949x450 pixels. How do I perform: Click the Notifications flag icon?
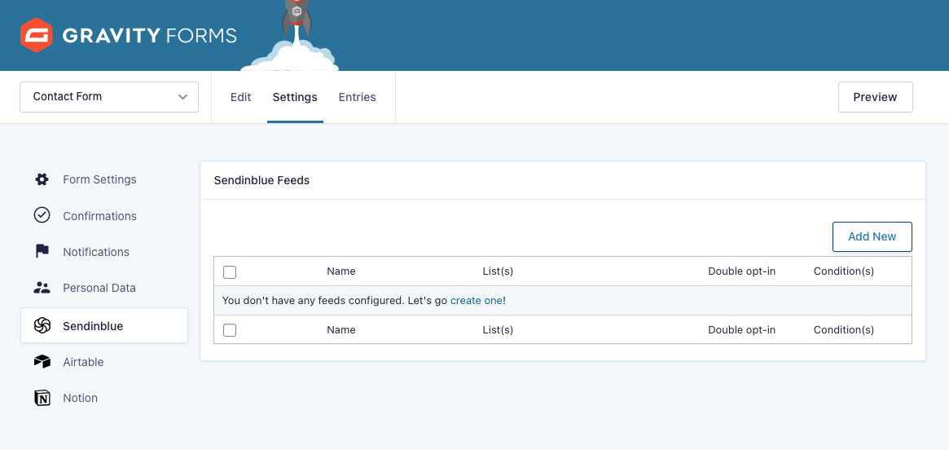[x=42, y=251]
